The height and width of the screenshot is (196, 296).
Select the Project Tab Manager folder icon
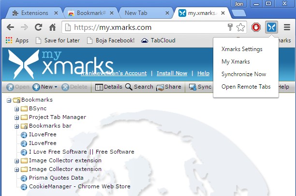pos(24,117)
